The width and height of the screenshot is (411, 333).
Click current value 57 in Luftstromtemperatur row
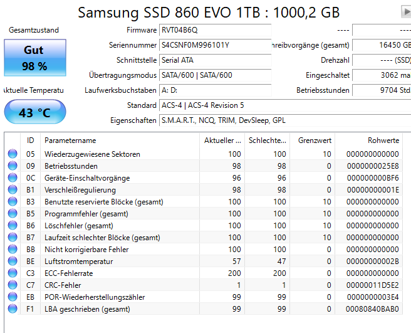click(x=236, y=262)
